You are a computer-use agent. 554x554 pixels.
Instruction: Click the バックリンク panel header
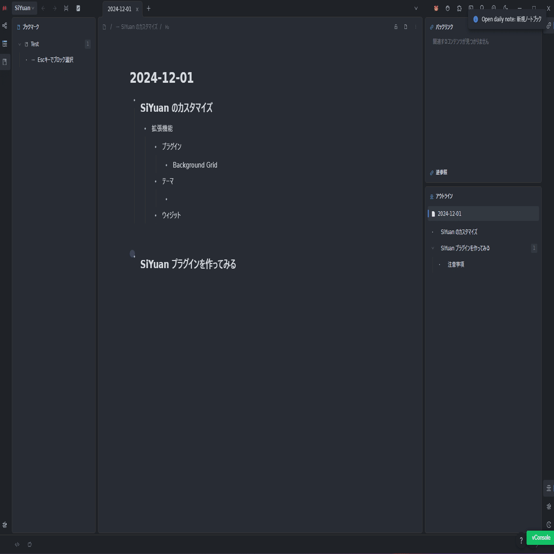point(444,27)
